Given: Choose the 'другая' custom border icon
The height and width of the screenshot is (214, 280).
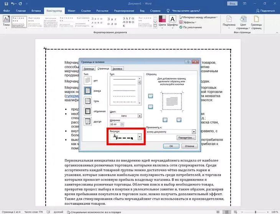Looking at the screenshot, I should pos(87,121).
